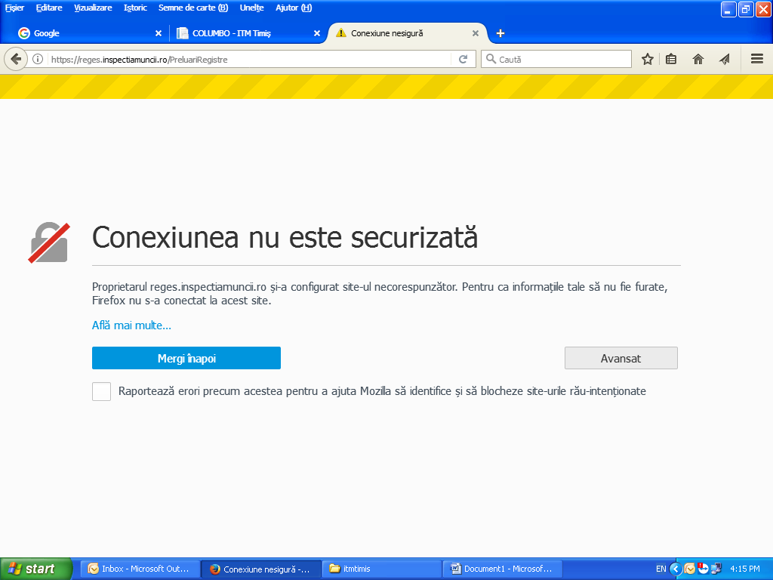Open Inbox - Microsoft Outlook from taskbar

coord(140,569)
